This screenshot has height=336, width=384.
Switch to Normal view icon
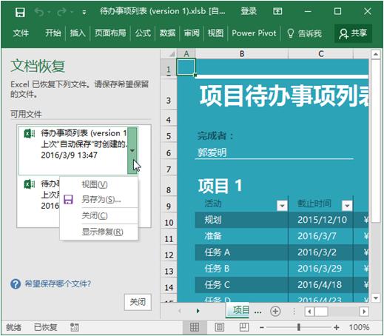(195, 327)
